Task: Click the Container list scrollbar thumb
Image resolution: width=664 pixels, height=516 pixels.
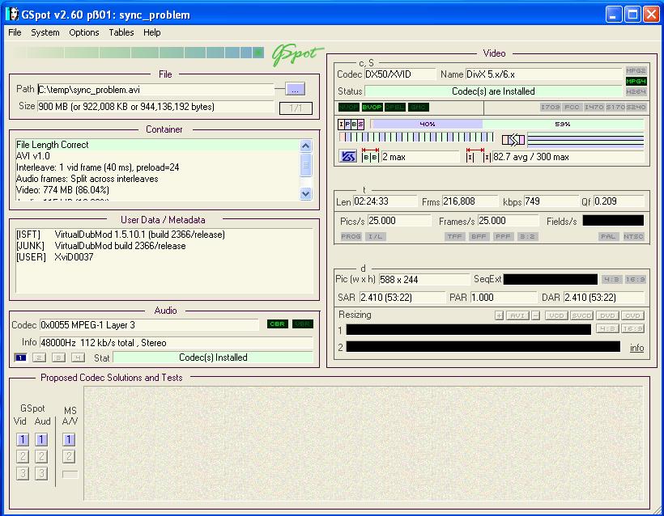Action: click(306, 165)
